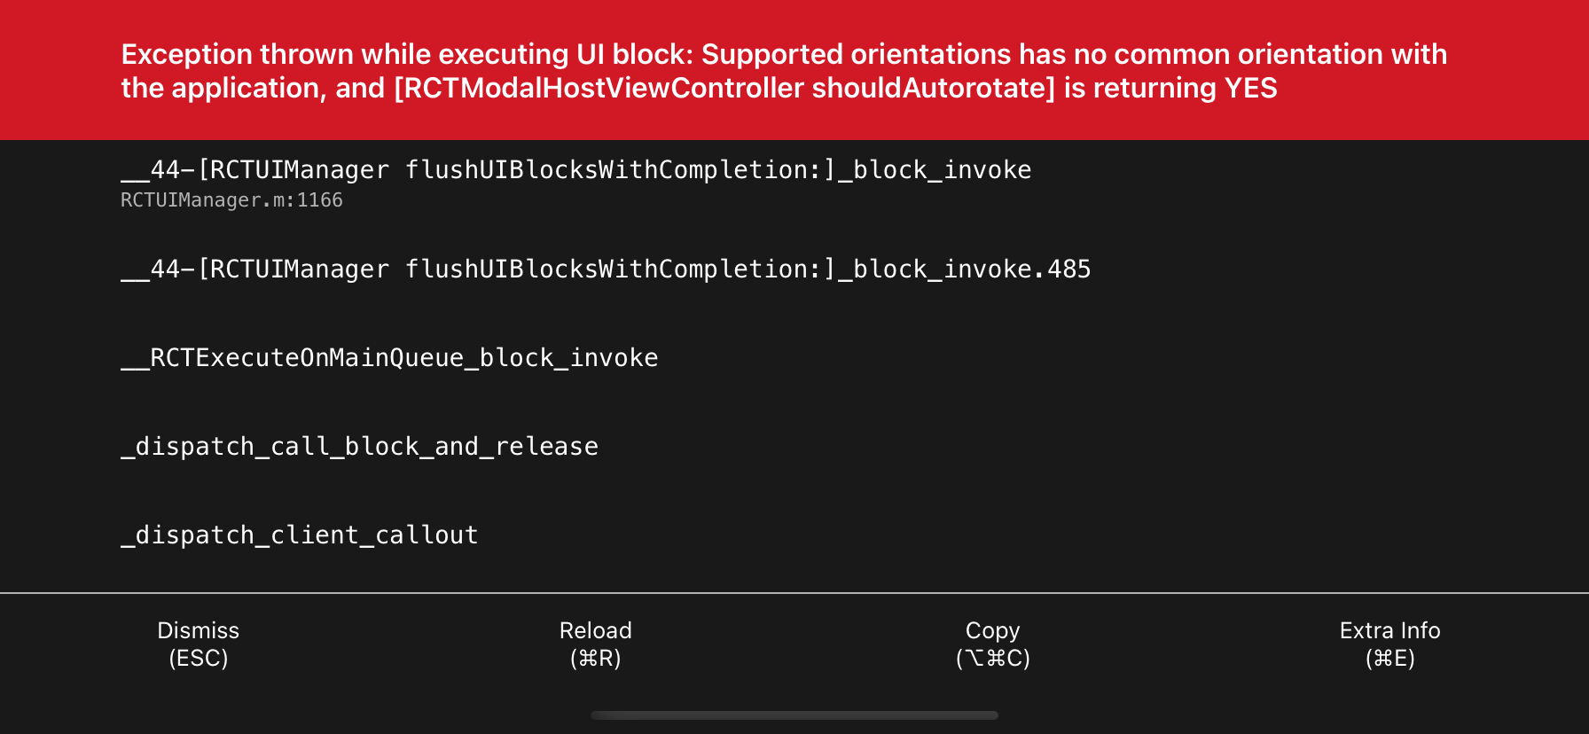Image resolution: width=1589 pixels, height=734 pixels.
Task: Open the RCTUIManager.m:1166 source reference
Action: 232,199
